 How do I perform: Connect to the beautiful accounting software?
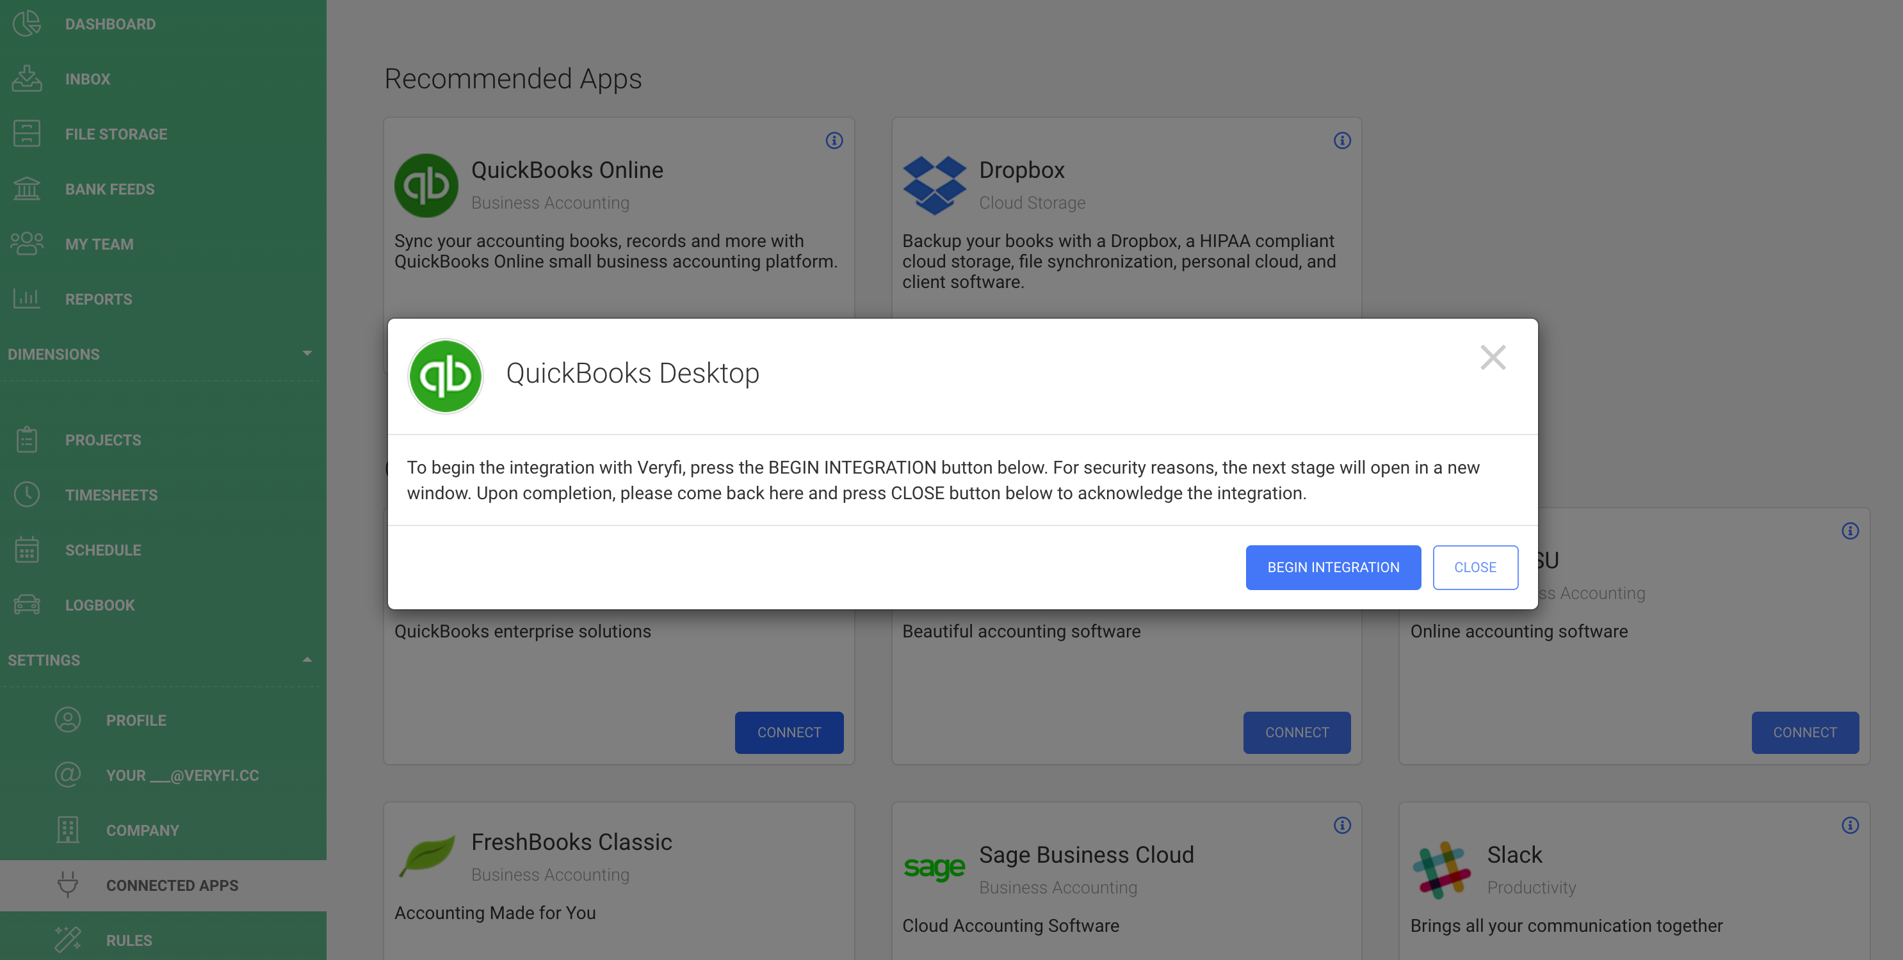[1295, 732]
